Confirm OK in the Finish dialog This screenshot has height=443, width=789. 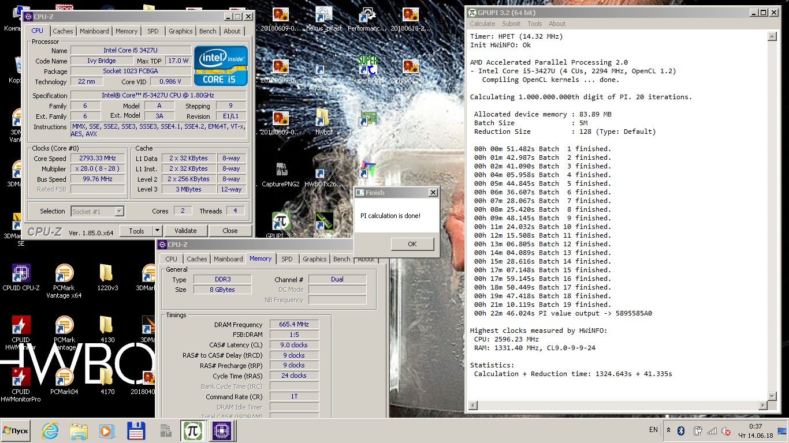tap(412, 244)
